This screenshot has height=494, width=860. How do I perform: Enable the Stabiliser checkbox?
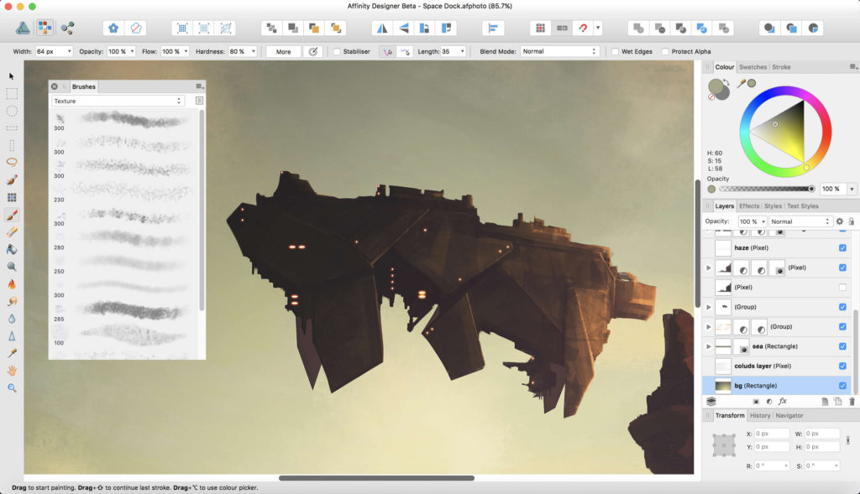point(337,51)
